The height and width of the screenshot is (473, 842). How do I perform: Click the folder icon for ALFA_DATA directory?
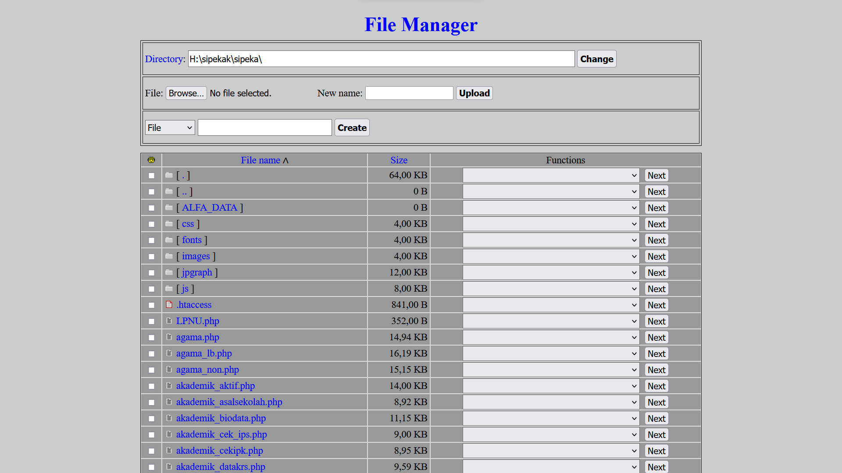click(x=168, y=207)
